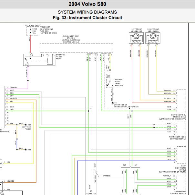This screenshot has width=195, height=195.
Task: Click the 'Fig. 33: Instrument Cluster Circuit' caption
Action: point(87,18)
